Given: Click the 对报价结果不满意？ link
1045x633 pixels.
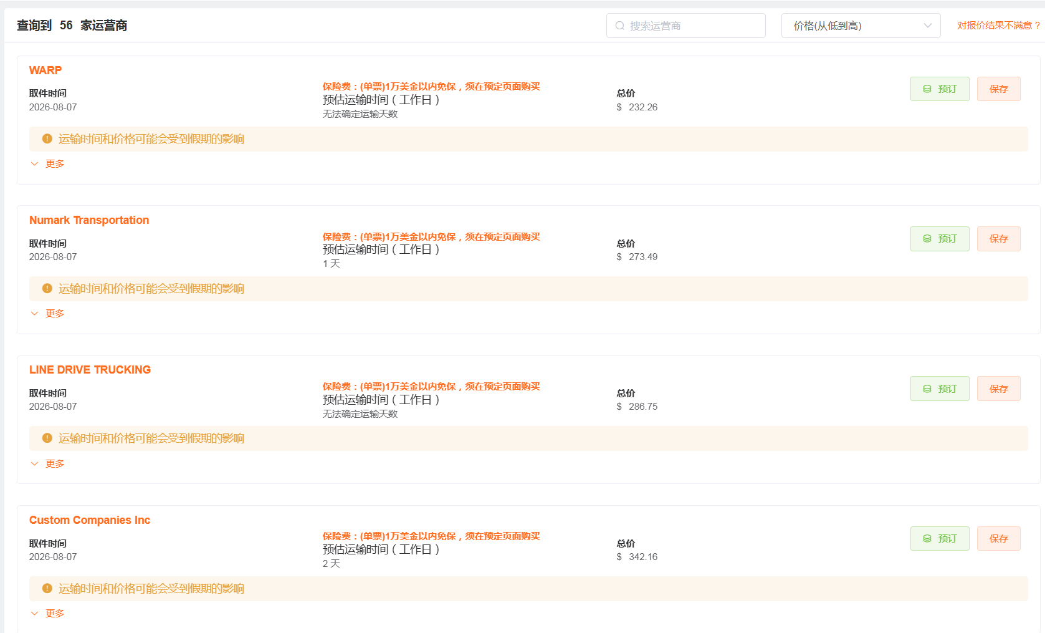Looking at the screenshot, I should (999, 26).
